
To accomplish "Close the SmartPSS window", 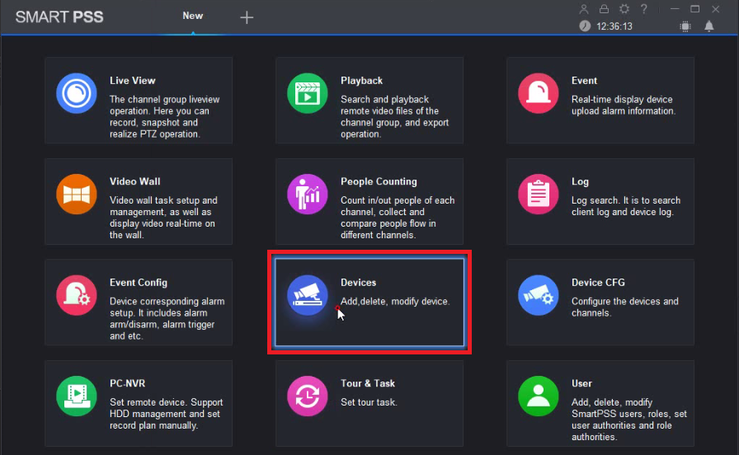I will (715, 9).
